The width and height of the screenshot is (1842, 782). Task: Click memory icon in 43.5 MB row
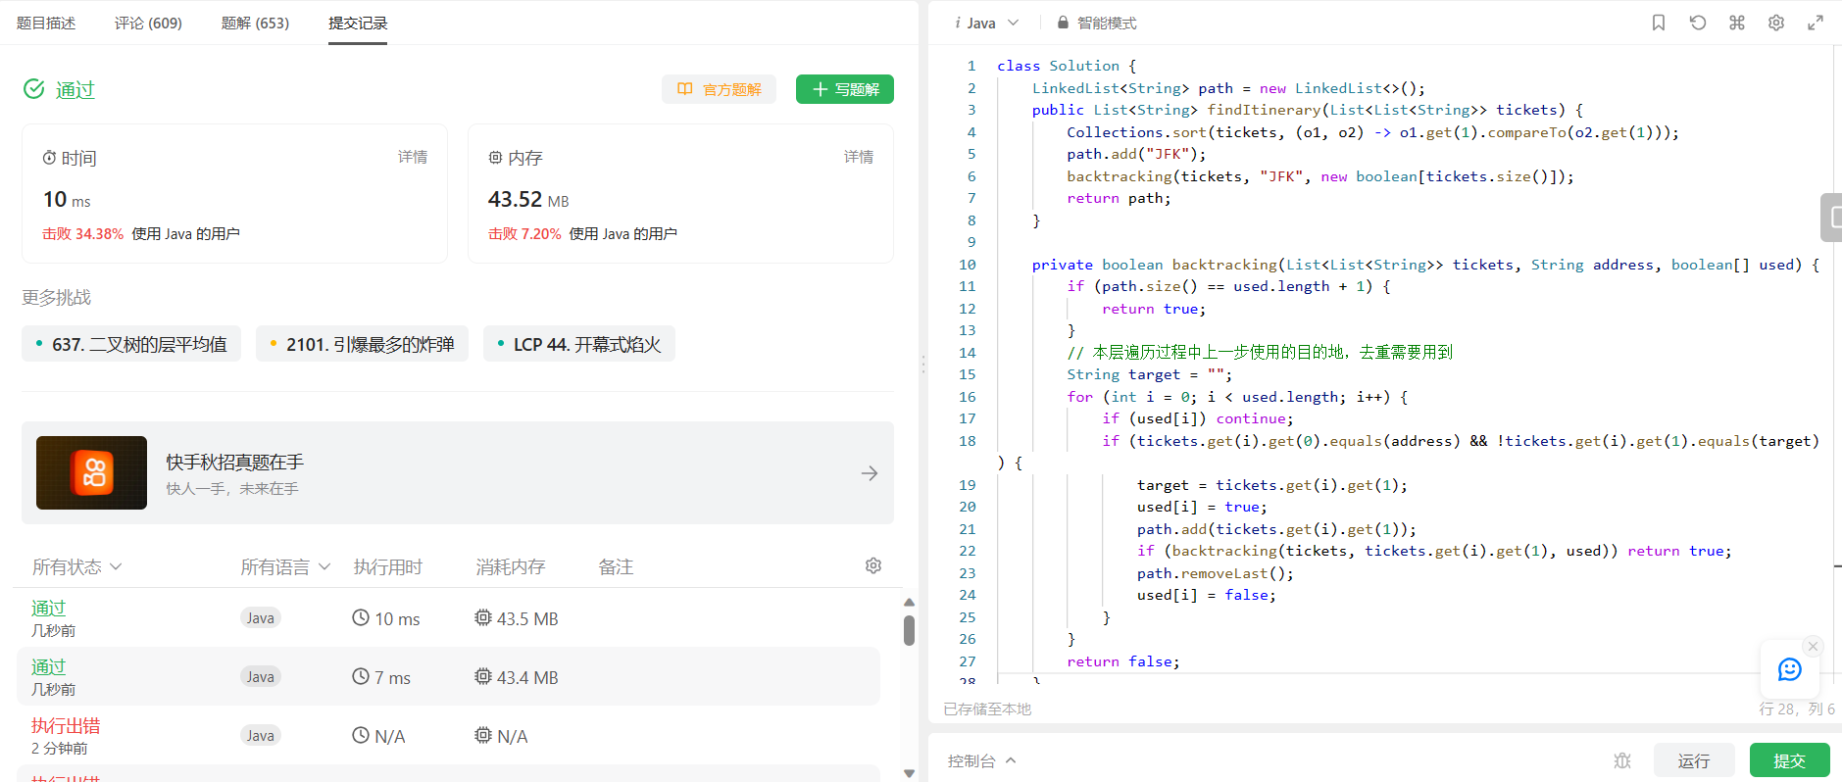coord(483,618)
